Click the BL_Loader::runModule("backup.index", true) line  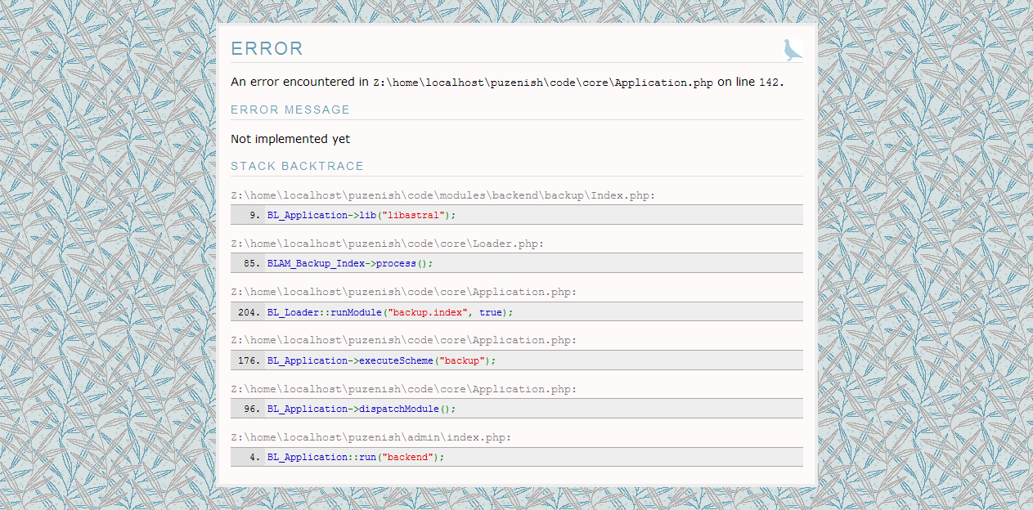pos(390,312)
